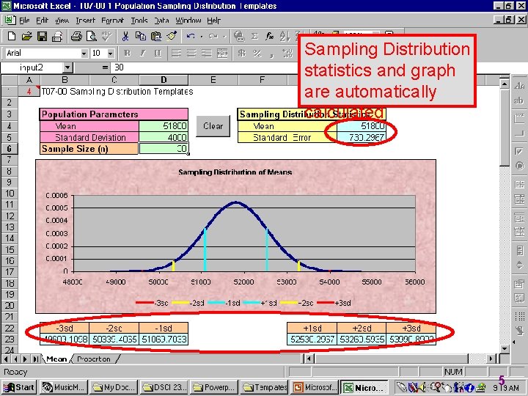The height and width of the screenshot is (396, 528).
Task: Apply currency style dollar icon
Action: pyautogui.click(x=241, y=54)
